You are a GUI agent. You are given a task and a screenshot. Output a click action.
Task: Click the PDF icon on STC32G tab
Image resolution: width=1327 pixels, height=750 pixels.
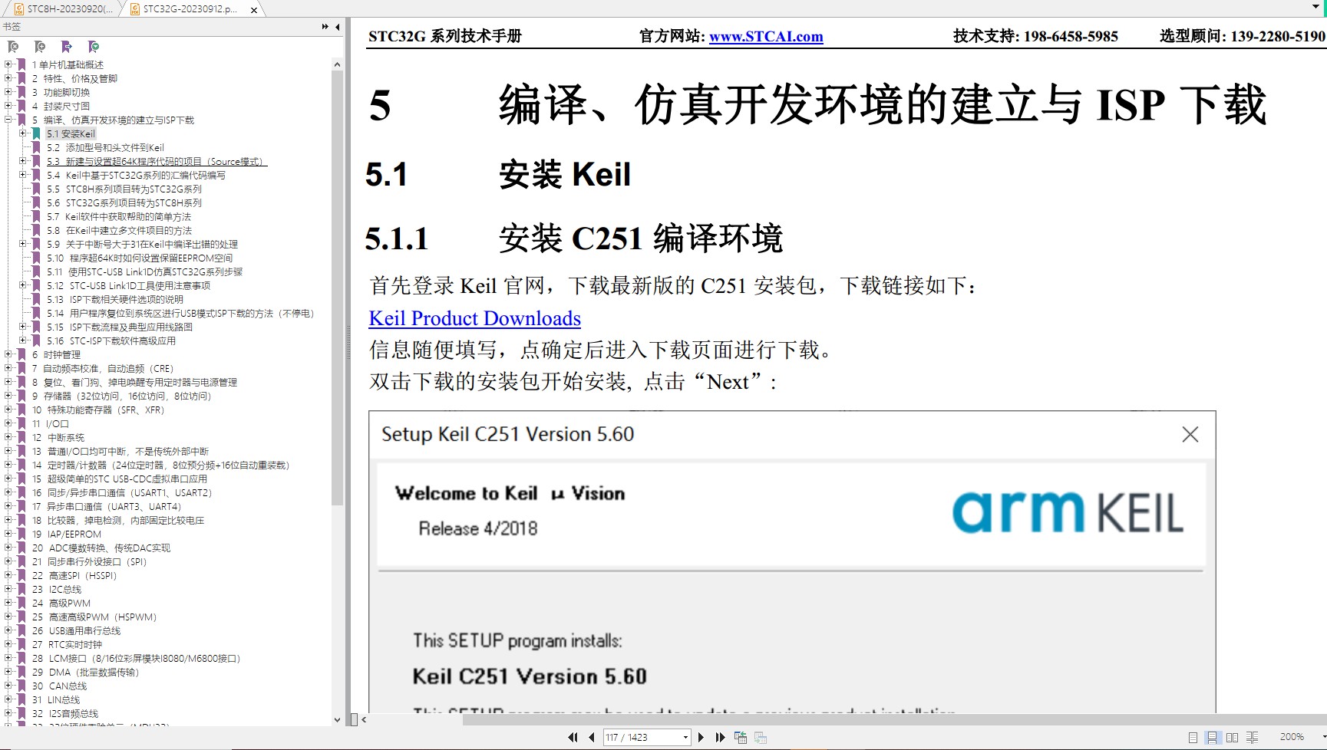coord(135,9)
